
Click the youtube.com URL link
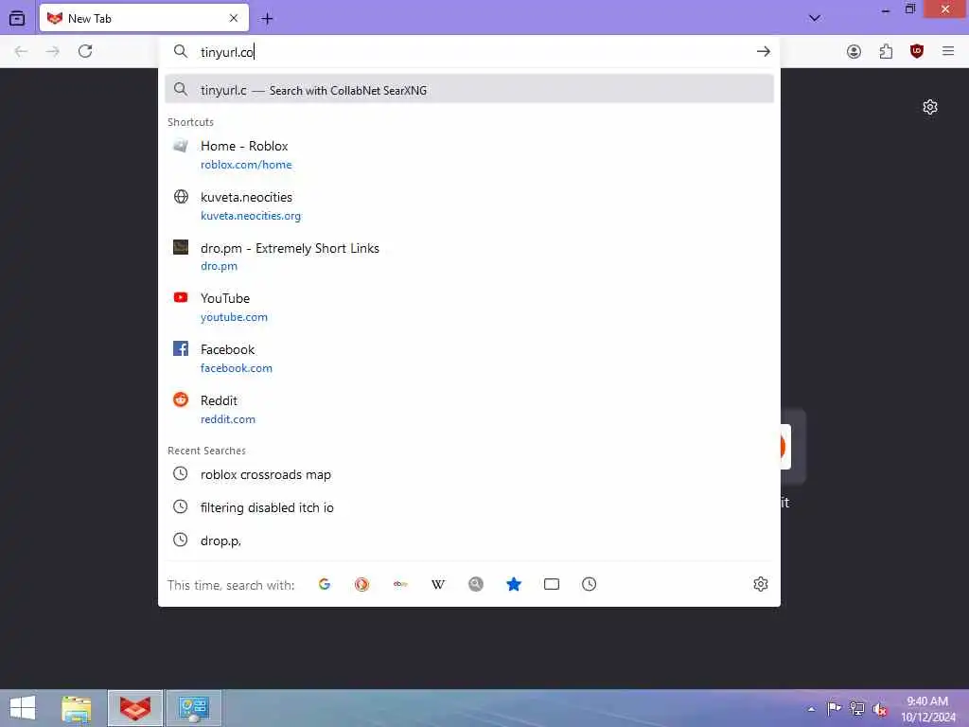234,317
